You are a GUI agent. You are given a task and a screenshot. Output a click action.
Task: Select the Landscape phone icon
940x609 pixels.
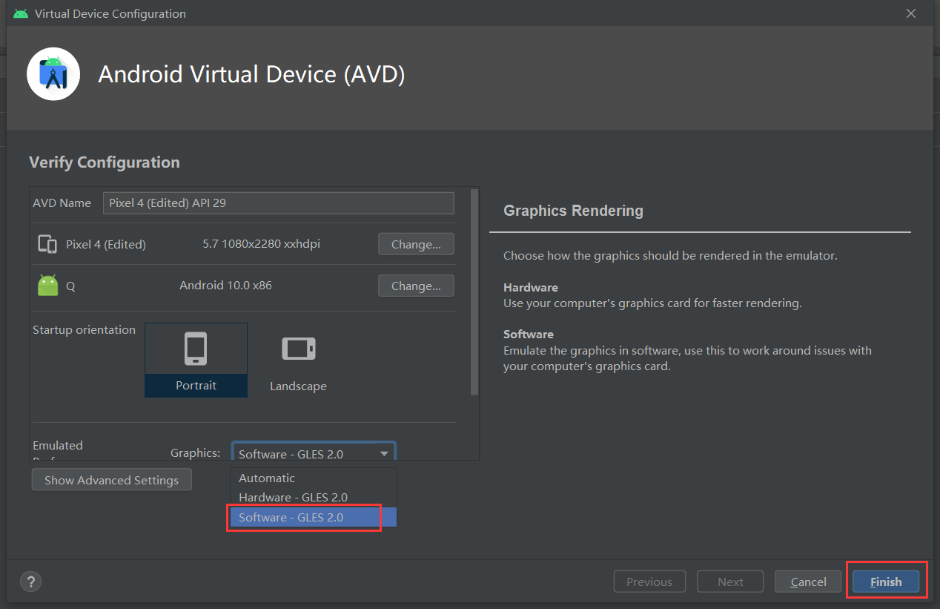pos(298,349)
